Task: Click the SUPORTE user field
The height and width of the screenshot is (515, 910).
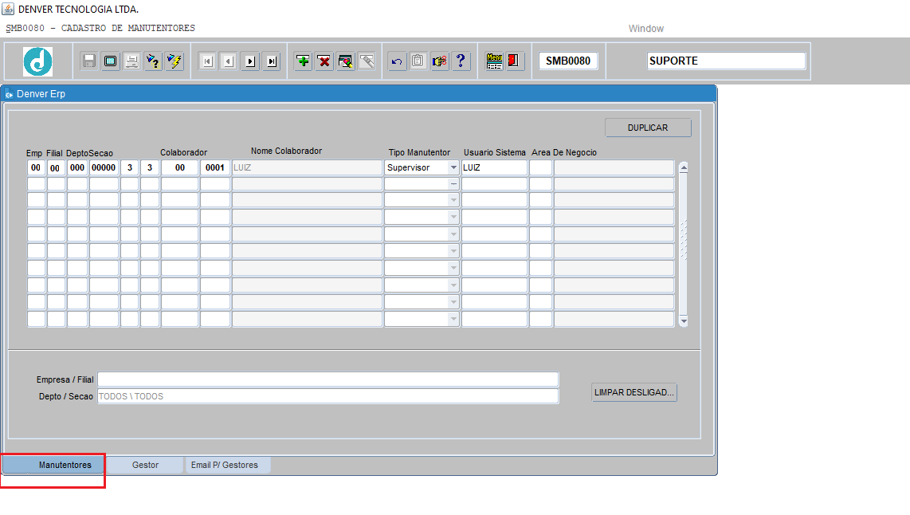Action: coord(727,61)
